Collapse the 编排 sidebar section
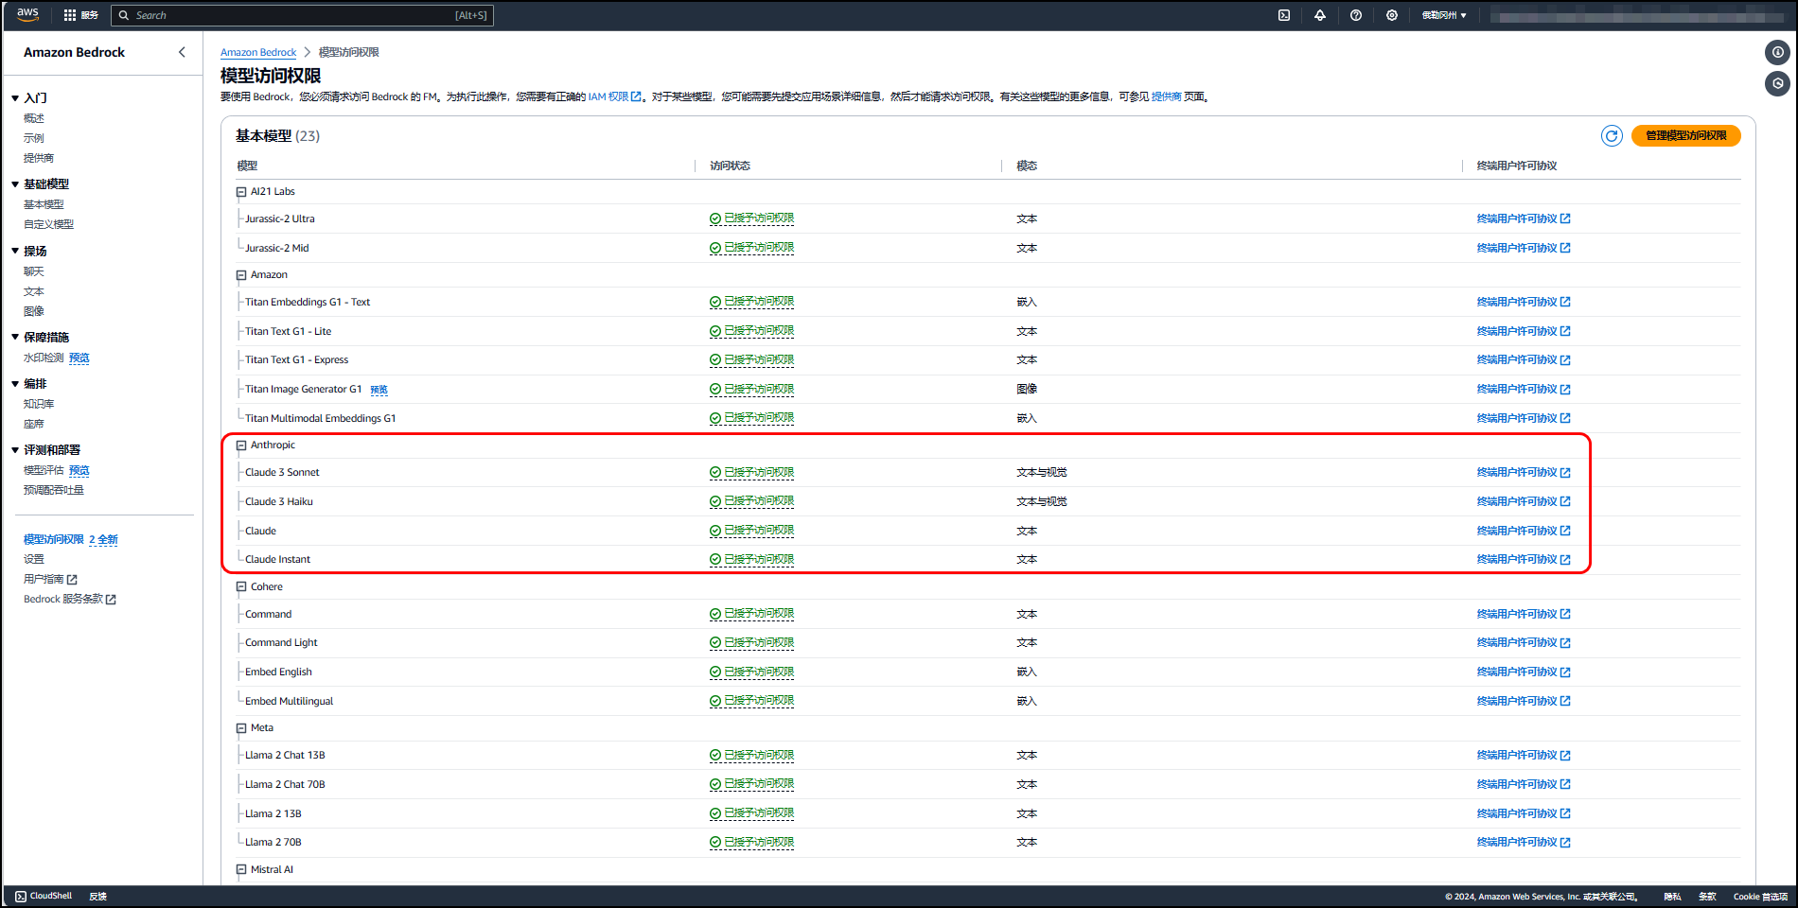1798x908 pixels. pyautogui.click(x=15, y=384)
